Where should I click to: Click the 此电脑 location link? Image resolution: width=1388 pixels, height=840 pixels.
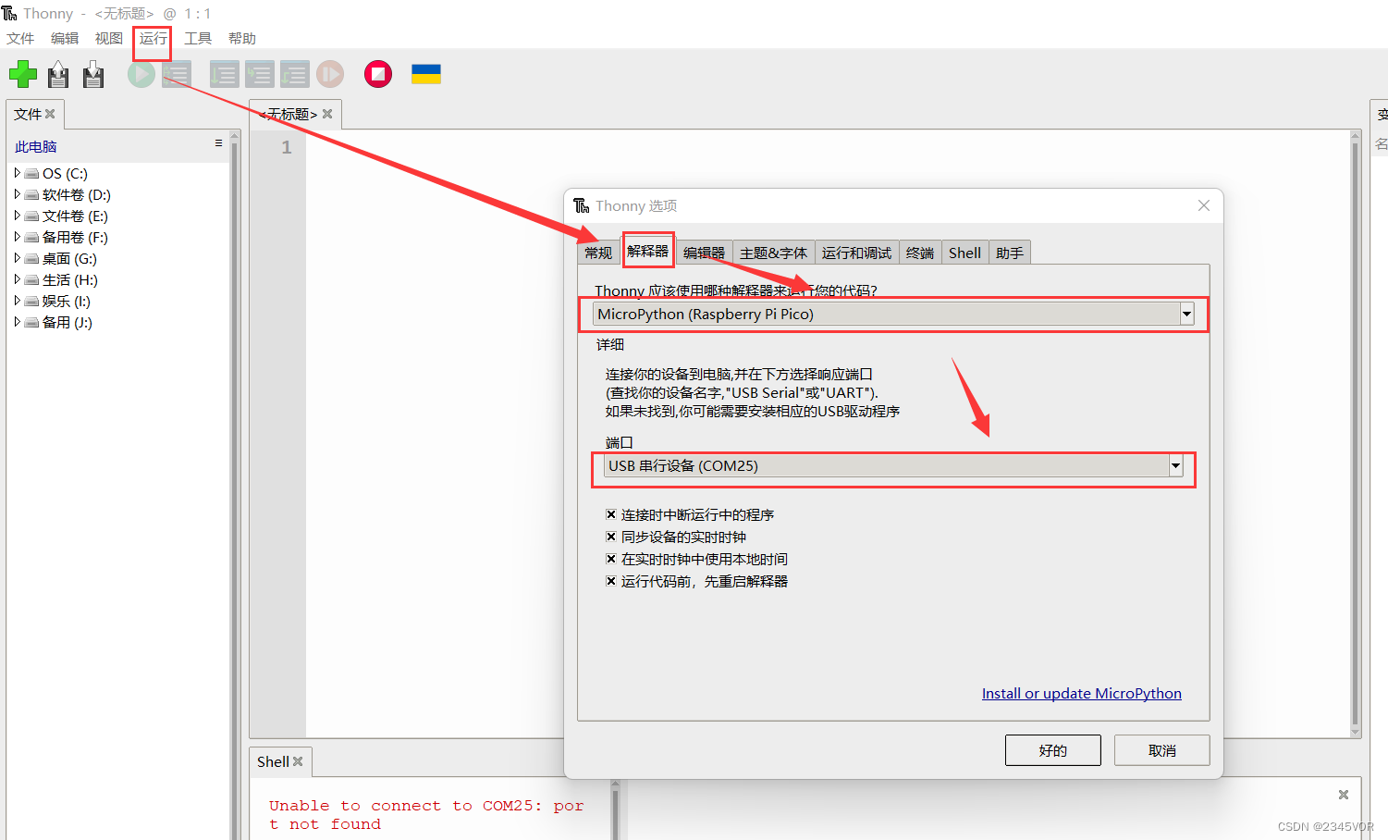click(x=36, y=146)
